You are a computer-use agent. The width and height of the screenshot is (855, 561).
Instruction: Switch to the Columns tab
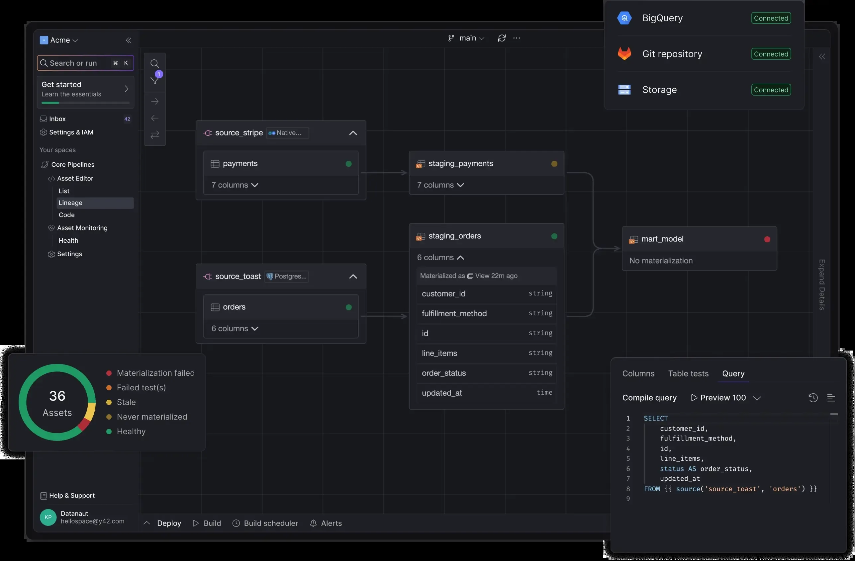(x=638, y=374)
